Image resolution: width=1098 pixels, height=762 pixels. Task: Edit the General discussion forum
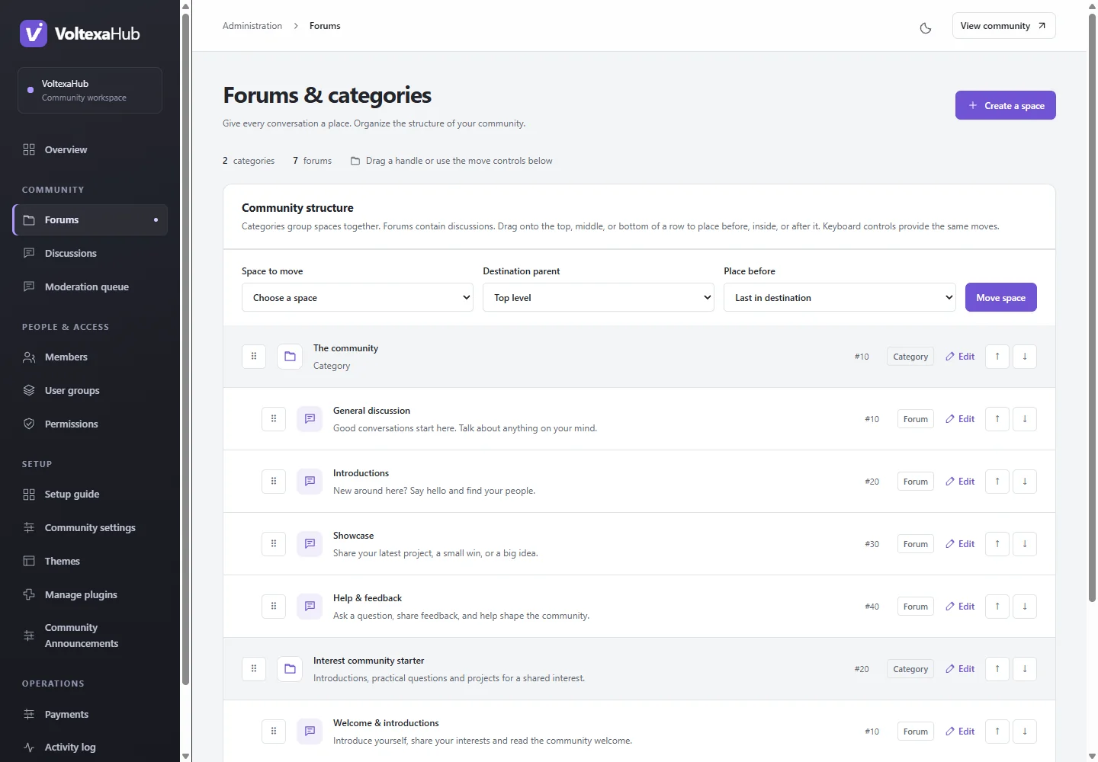point(960,419)
